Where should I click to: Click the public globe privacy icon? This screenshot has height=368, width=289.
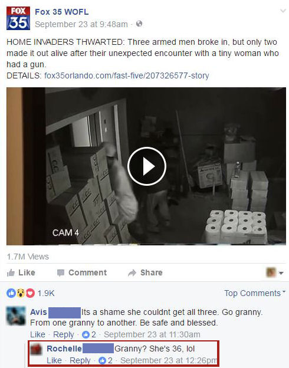[139, 24]
